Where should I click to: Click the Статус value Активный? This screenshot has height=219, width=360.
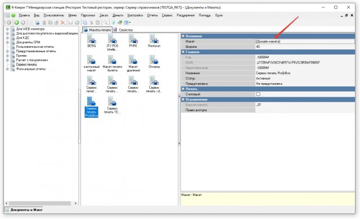(305, 79)
